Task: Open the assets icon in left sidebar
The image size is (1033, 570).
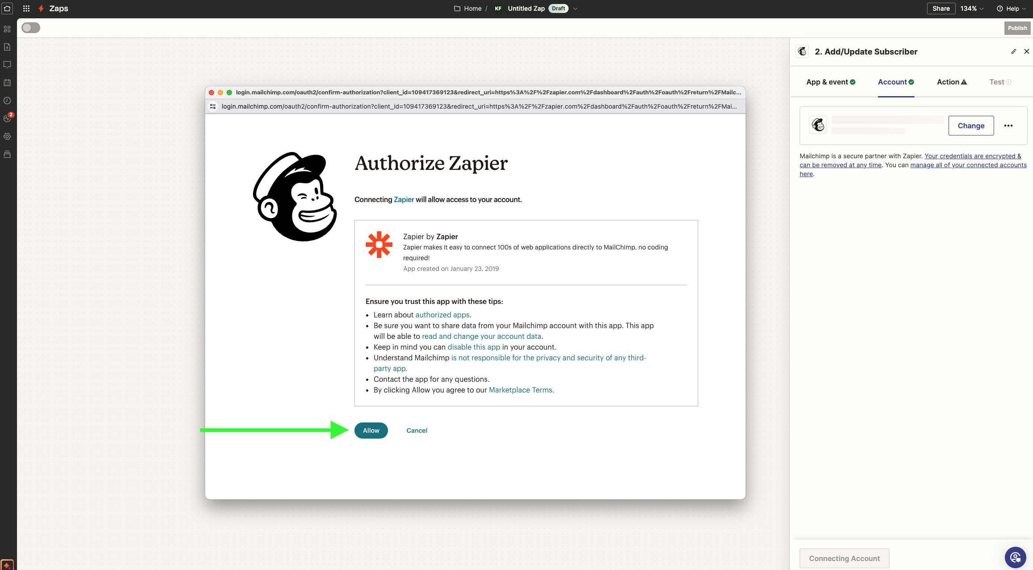Action: (x=7, y=29)
